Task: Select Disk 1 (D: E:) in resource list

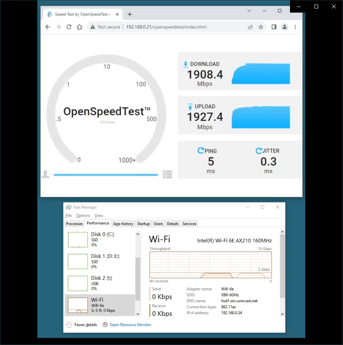Action: pos(100,261)
